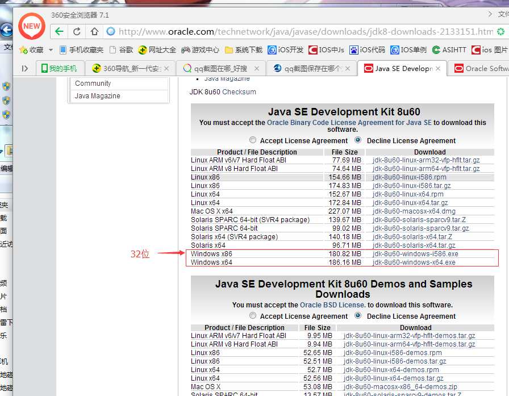Download jdk-8u60-windows-x64.exe

point(414,262)
